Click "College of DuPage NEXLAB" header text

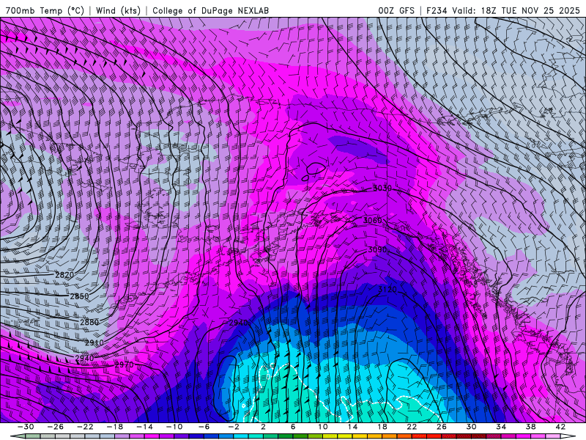pyautogui.click(x=210, y=10)
